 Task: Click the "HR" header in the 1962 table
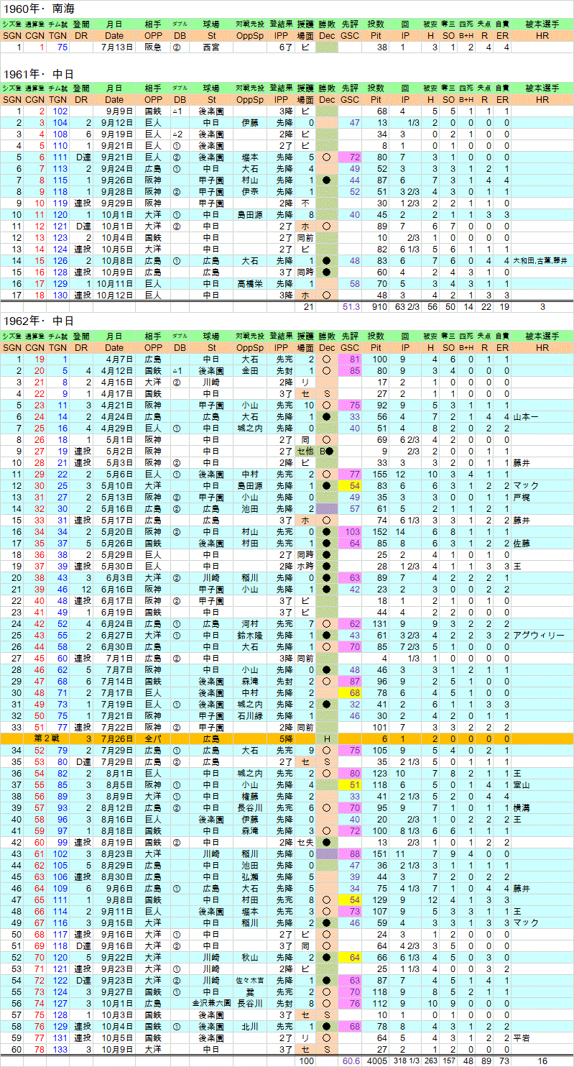542,347
